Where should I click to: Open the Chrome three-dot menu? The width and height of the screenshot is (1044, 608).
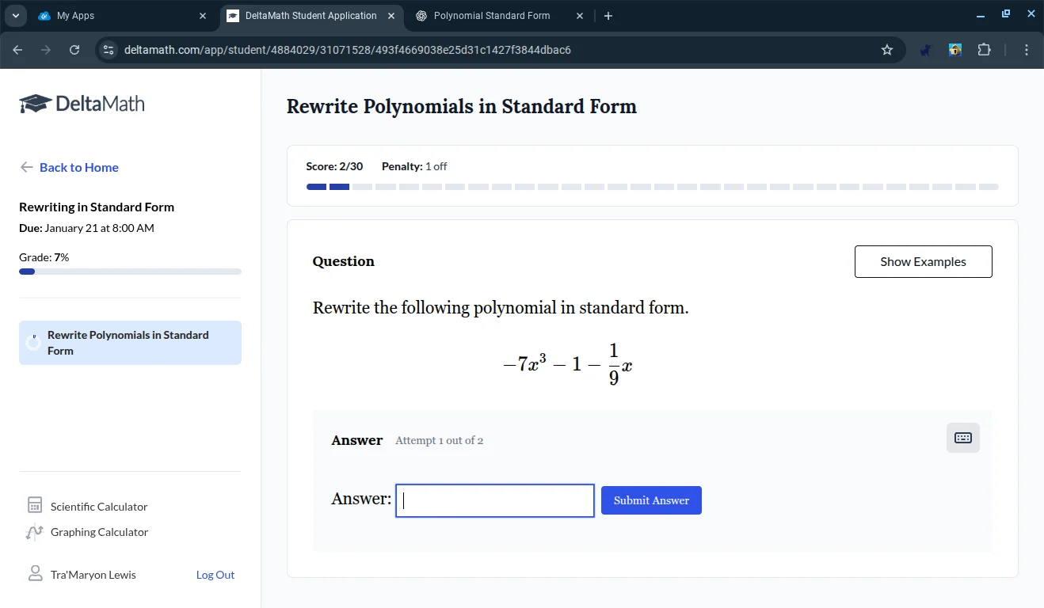(1027, 50)
